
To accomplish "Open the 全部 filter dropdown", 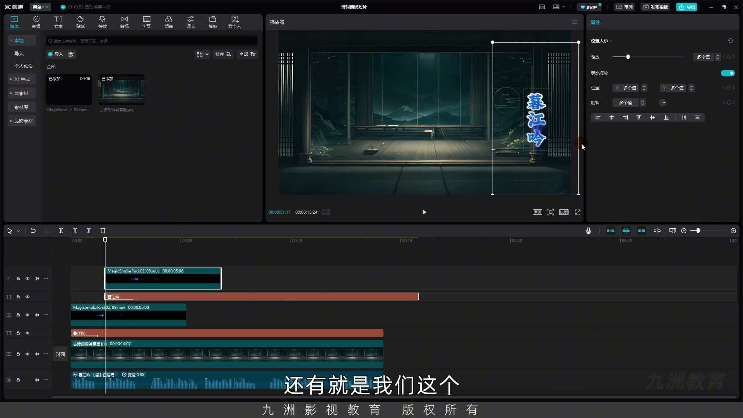I will (x=247, y=54).
